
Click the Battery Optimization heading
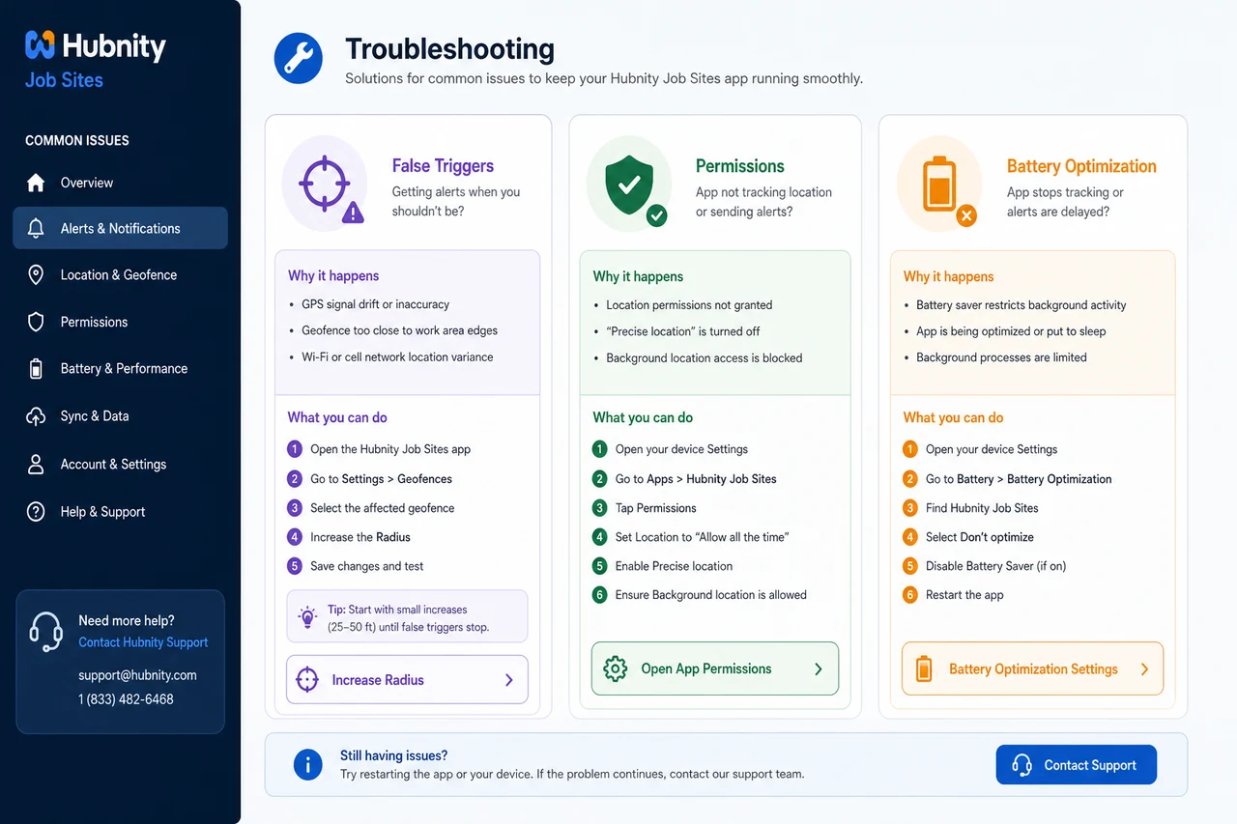tap(1081, 166)
